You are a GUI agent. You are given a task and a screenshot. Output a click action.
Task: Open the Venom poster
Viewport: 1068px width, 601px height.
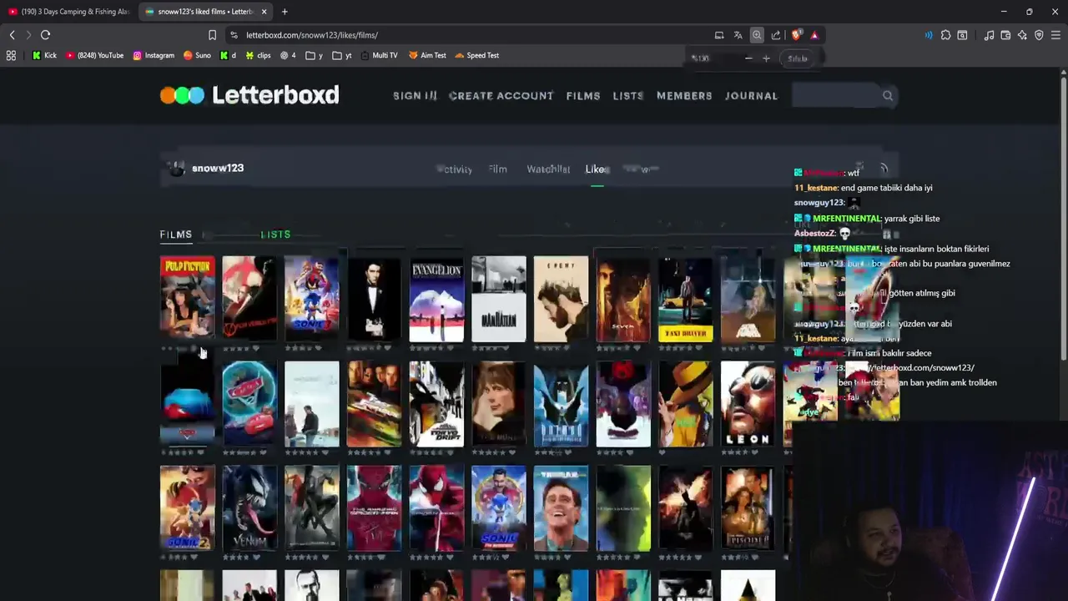click(249, 509)
